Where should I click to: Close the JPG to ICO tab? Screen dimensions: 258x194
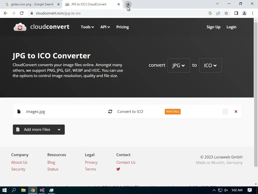pyautogui.click(x=119, y=4)
